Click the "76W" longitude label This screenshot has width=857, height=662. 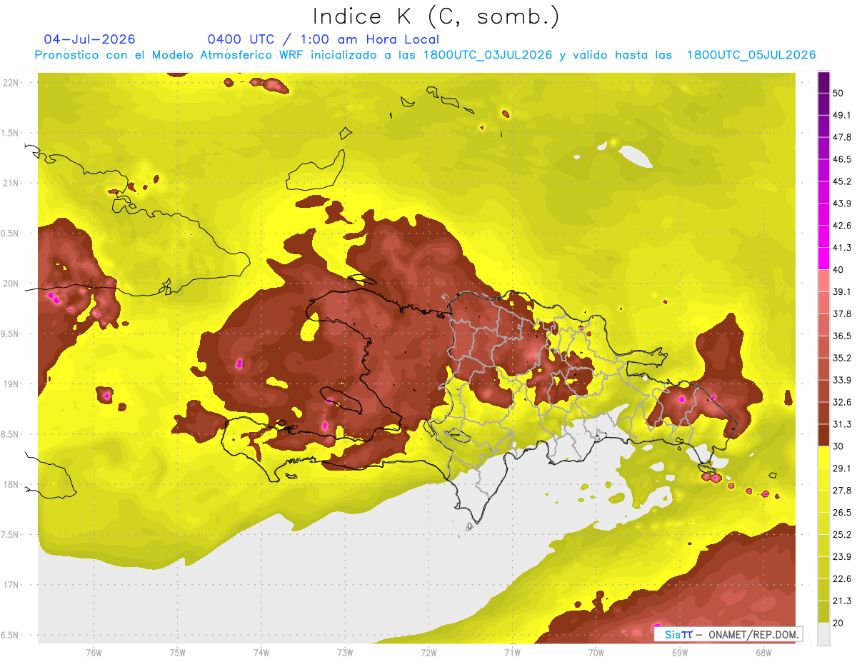pyautogui.click(x=94, y=652)
